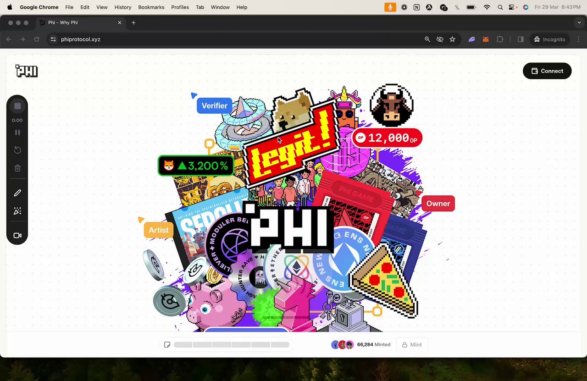The height and width of the screenshot is (381, 587).
Task: Click the disabled Mint button
Action: [x=412, y=345]
